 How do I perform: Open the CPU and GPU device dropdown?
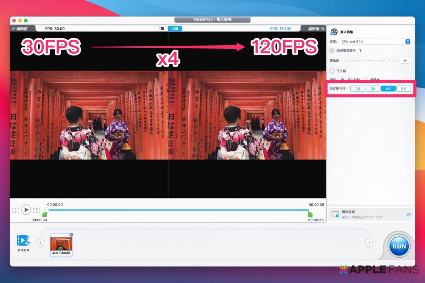(x=375, y=42)
